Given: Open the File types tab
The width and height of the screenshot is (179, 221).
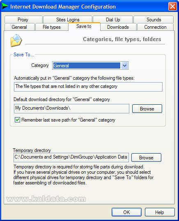Looking at the screenshot, I should (x=52, y=27).
